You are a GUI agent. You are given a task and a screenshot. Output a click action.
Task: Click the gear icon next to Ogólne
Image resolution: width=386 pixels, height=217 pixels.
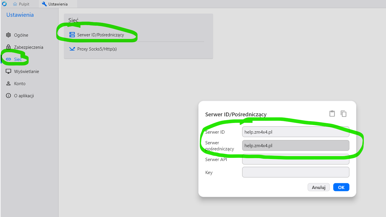click(x=9, y=35)
